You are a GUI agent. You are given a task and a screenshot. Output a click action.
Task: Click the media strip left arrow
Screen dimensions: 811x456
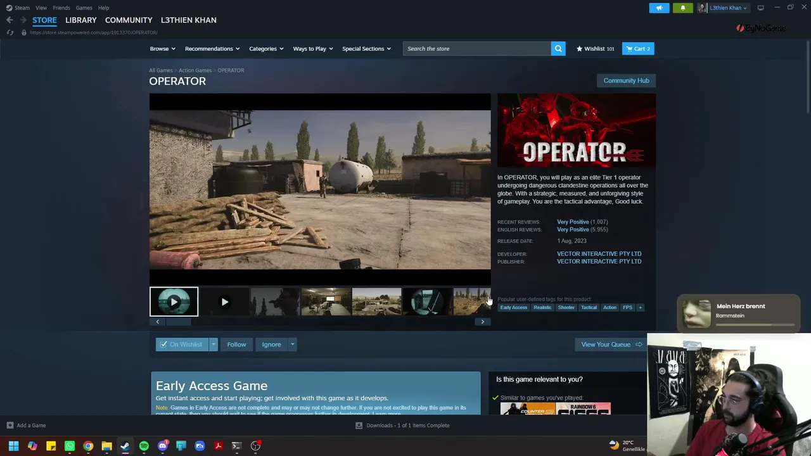point(157,322)
